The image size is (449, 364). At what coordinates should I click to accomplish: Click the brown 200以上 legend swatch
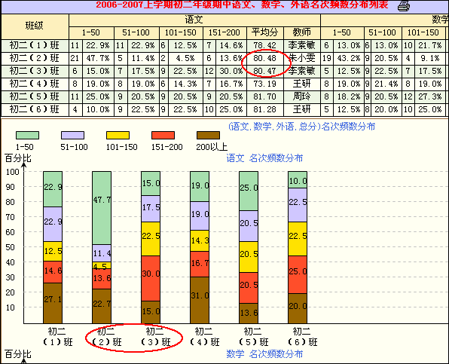click(x=208, y=135)
